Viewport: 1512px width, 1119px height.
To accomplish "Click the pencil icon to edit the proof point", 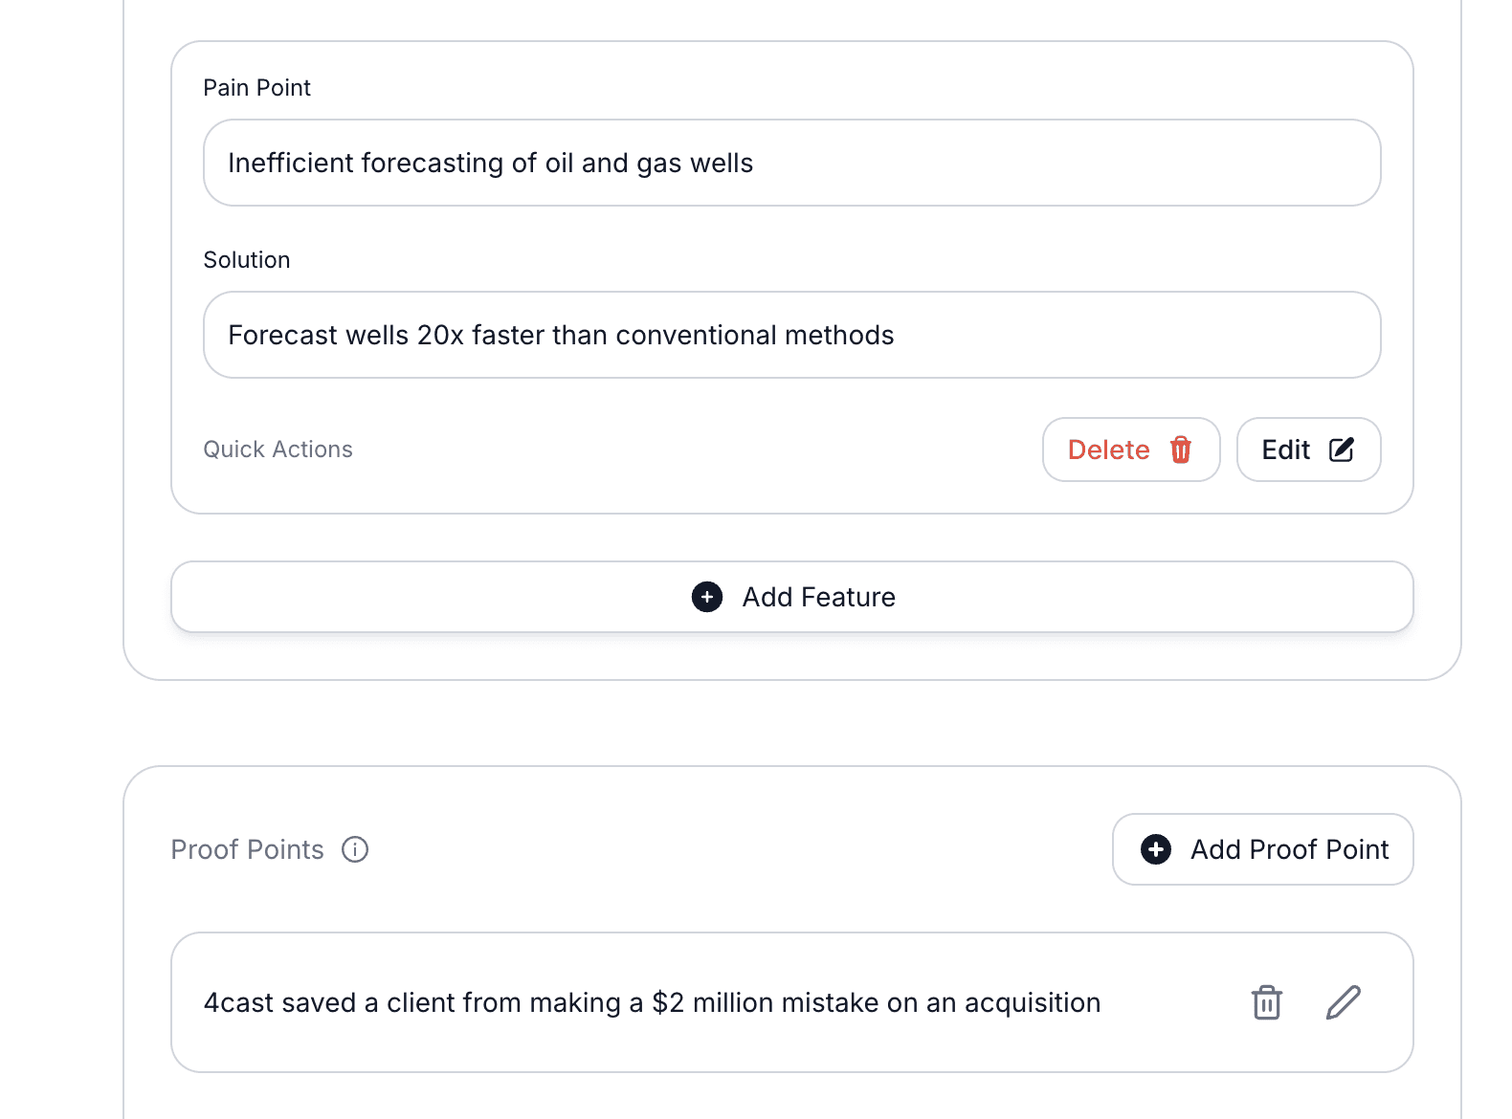I will [x=1343, y=1002].
